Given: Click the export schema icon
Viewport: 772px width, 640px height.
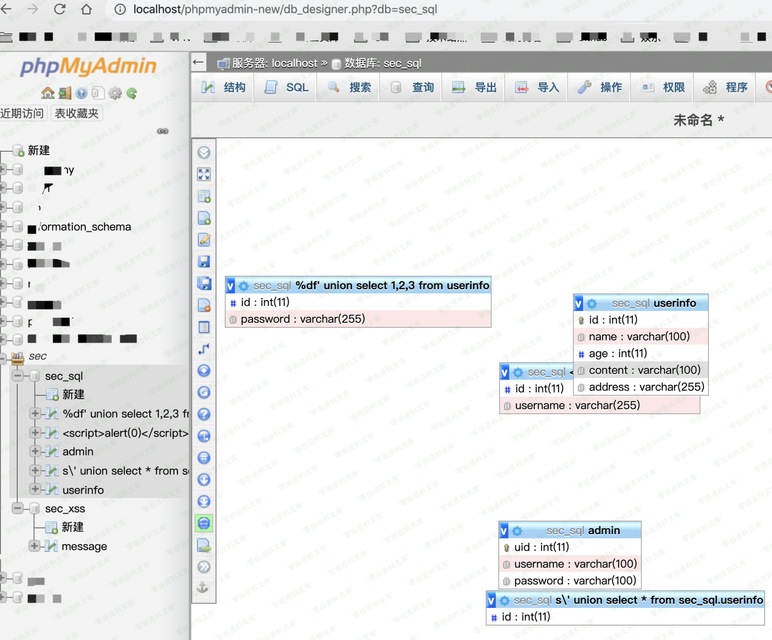Looking at the screenshot, I should tap(204, 545).
